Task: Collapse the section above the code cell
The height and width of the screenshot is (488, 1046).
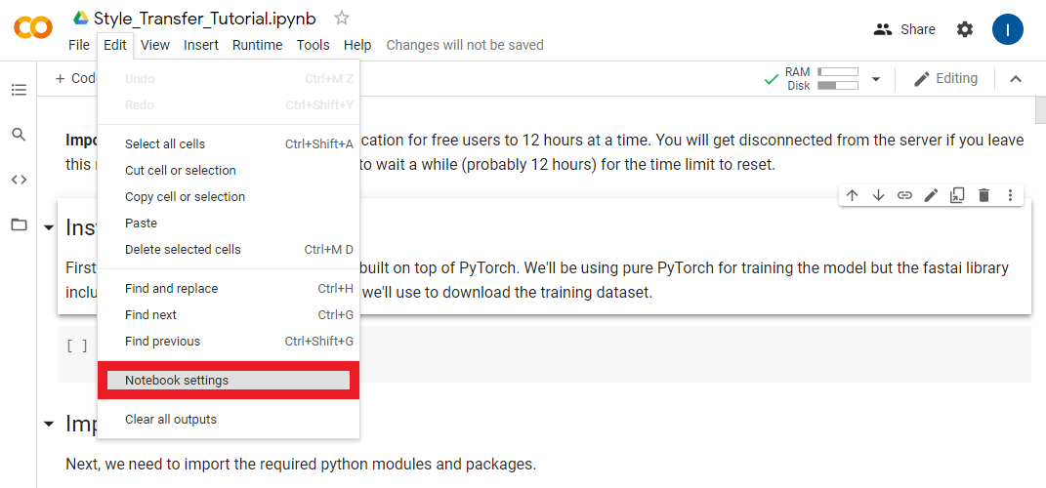Action: tap(49, 227)
